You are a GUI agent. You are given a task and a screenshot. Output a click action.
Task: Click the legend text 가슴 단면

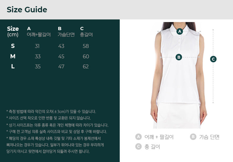click(x=209, y=137)
